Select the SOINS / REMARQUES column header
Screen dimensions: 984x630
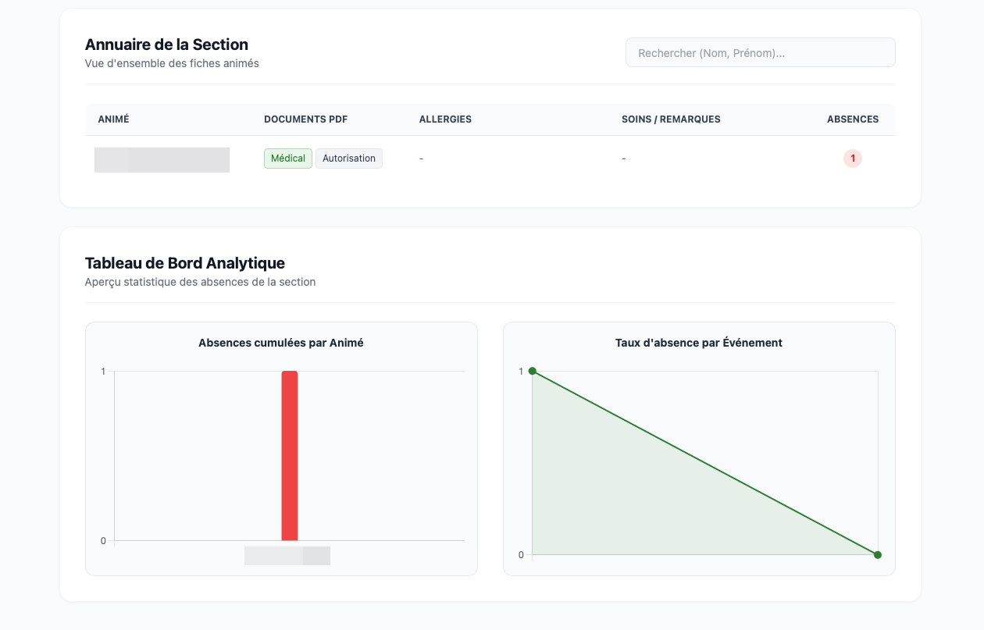(671, 119)
